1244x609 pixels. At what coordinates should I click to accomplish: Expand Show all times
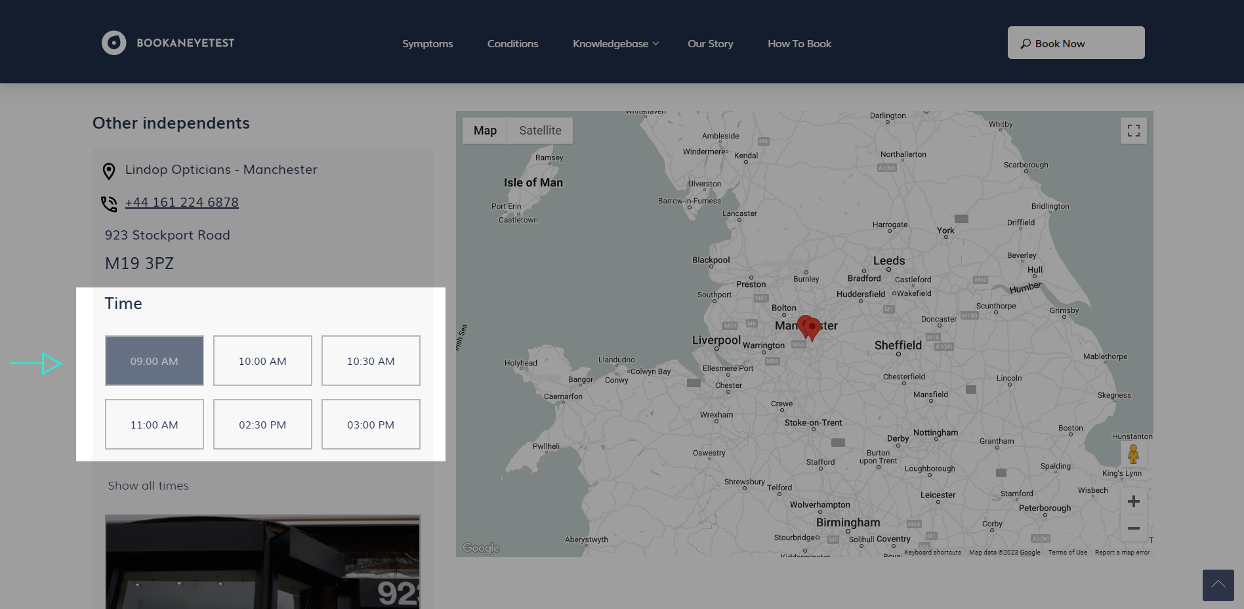(x=148, y=486)
